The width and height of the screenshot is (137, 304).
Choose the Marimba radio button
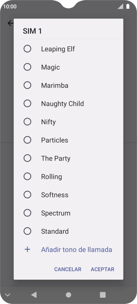[x=28, y=85]
